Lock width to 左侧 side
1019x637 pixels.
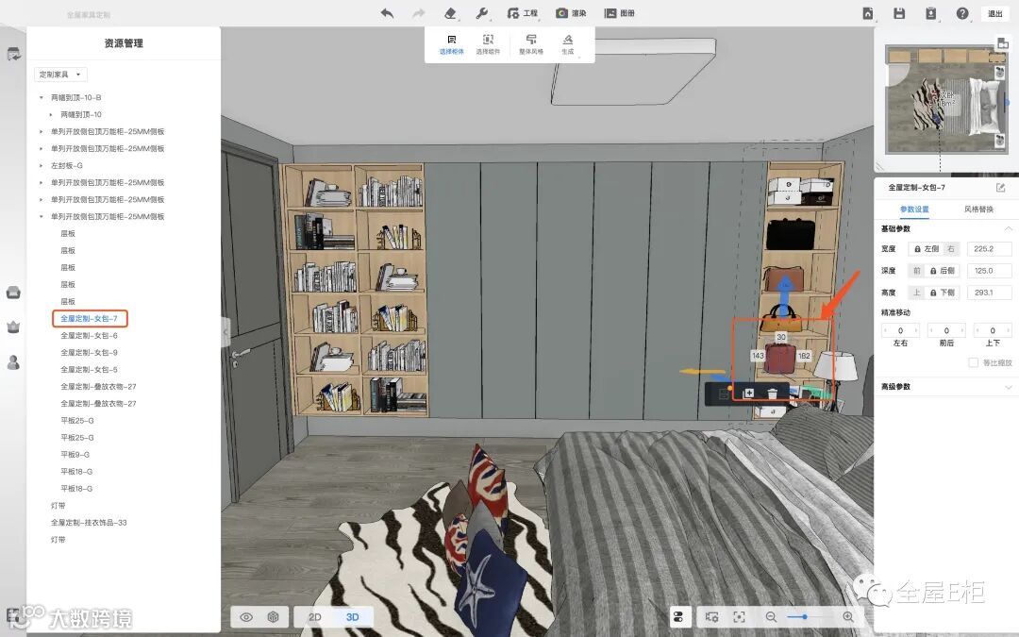point(927,249)
